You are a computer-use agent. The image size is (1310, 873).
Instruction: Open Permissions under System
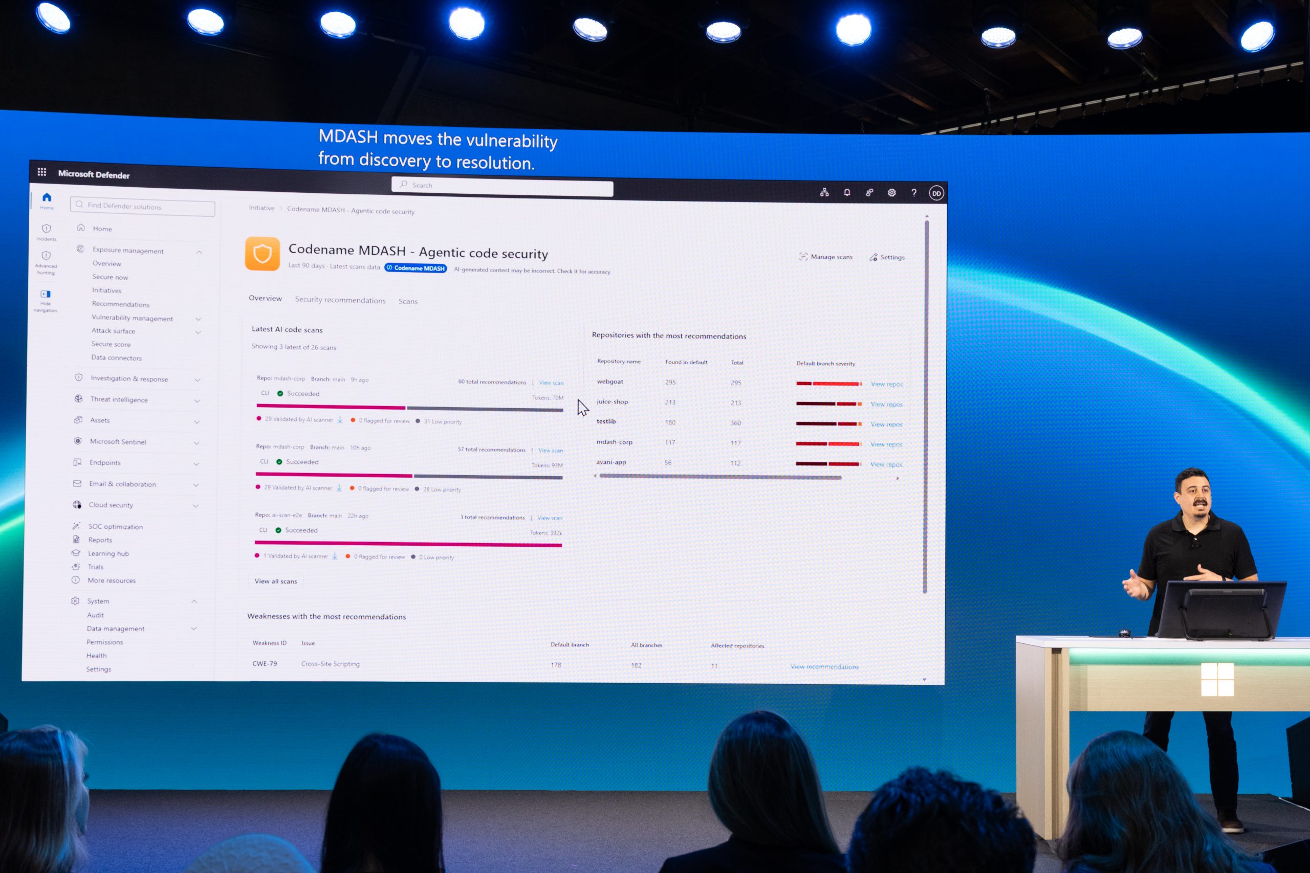105,642
